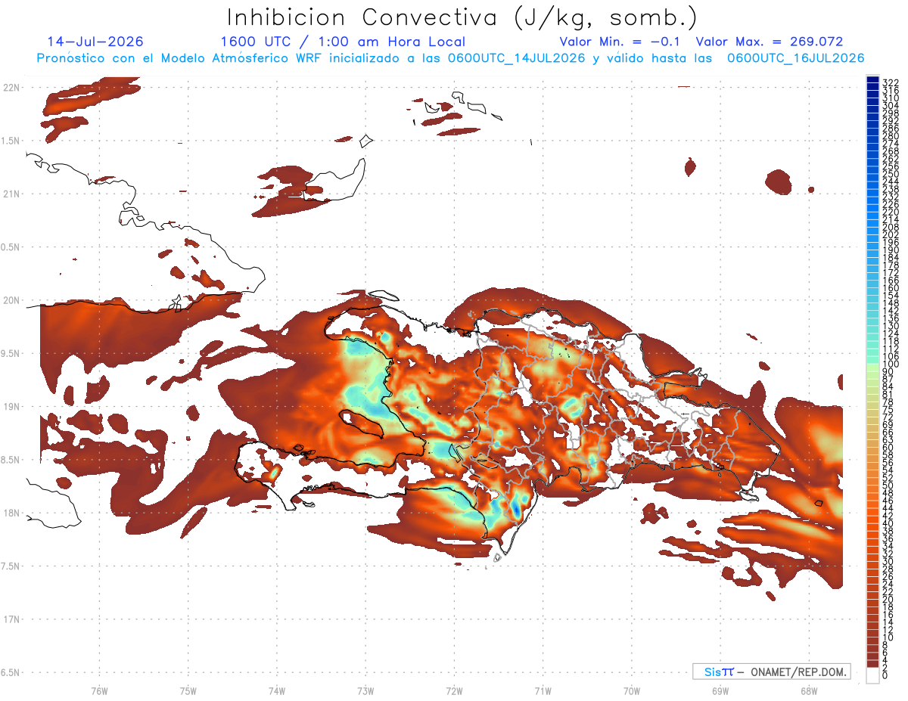
Task: Click the '0.5N' latitude label
Action: [11, 247]
